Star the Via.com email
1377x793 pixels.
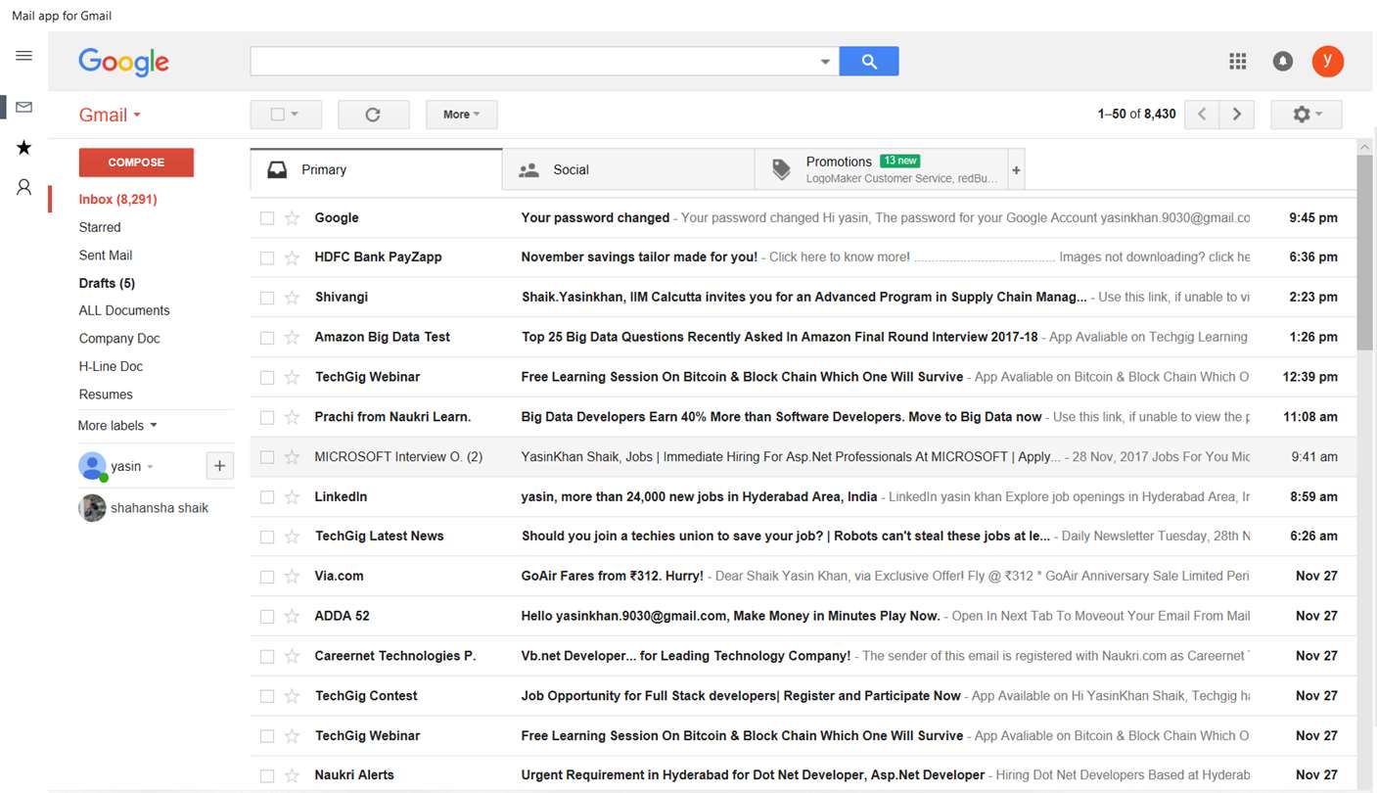(x=292, y=577)
